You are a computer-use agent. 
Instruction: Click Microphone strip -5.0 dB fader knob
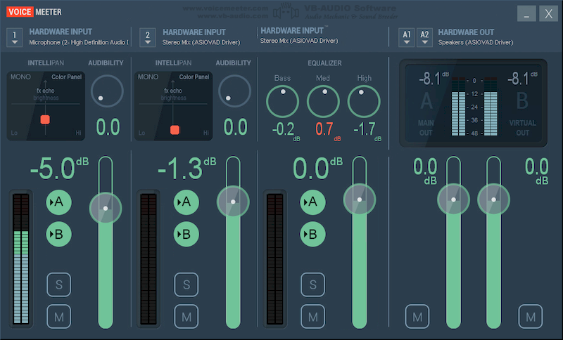106,208
